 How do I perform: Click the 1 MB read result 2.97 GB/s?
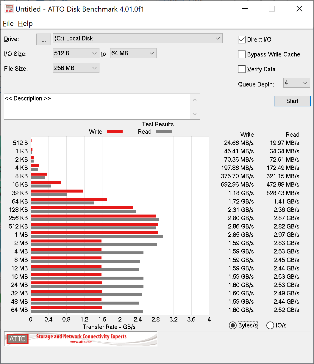click(x=286, y=235)
